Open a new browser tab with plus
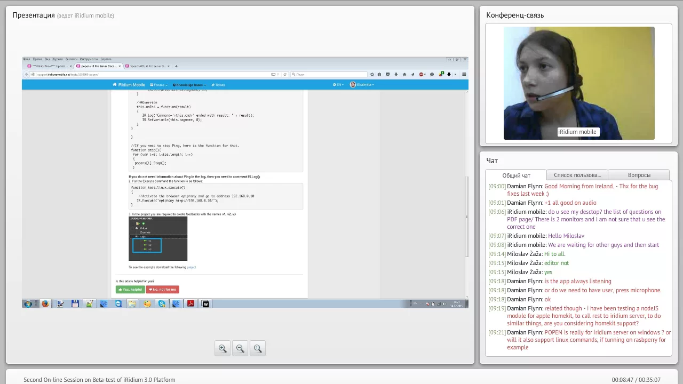Screen dimensions: 683x384 176,66
